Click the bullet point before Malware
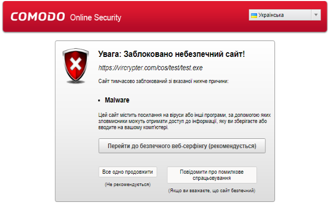The image size is (329, 205). (99, 100)
